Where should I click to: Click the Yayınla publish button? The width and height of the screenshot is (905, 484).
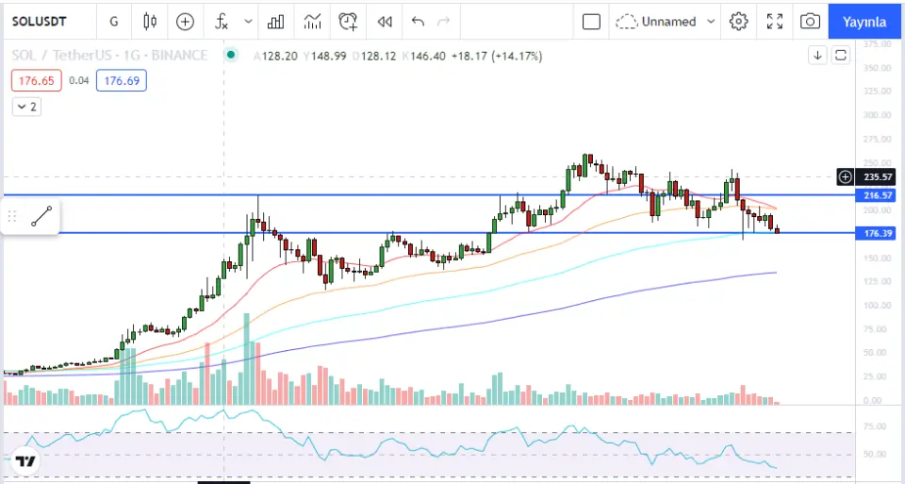coord(864,21)
